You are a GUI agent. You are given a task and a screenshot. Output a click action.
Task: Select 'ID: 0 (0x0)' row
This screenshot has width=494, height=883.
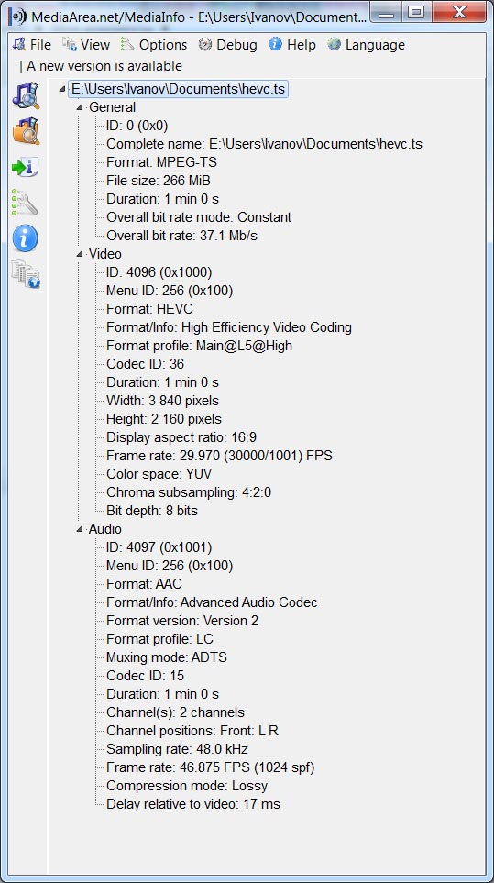(x=137, y=126)
